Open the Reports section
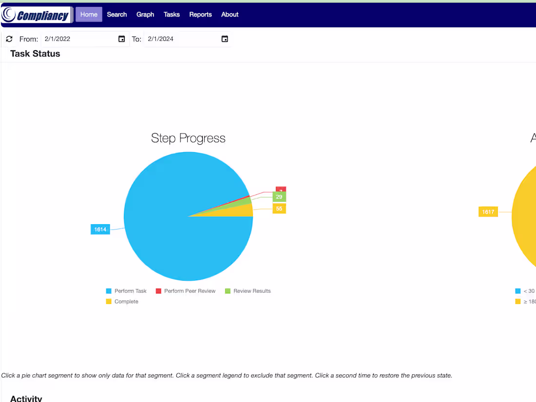The width and height of the screenshot is (536, 402). point(200,15)
